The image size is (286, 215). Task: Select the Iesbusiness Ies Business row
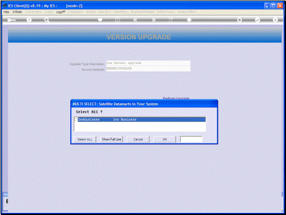click(140, 120)
